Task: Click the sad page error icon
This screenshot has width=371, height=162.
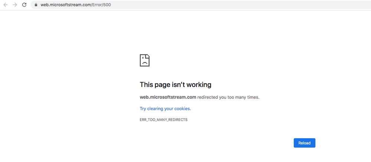Action: pos(144,61)
